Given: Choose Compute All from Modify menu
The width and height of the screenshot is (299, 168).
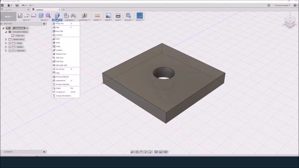Looking at the screenshot, I should 66,92.
